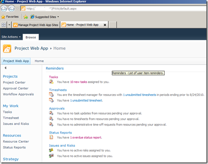Click the Reminders web part title

tap(55, 68)
